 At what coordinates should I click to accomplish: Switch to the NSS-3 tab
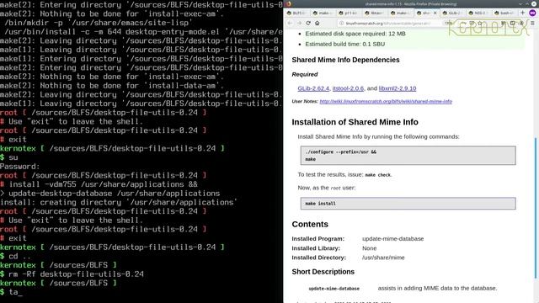tap(478, 13)
